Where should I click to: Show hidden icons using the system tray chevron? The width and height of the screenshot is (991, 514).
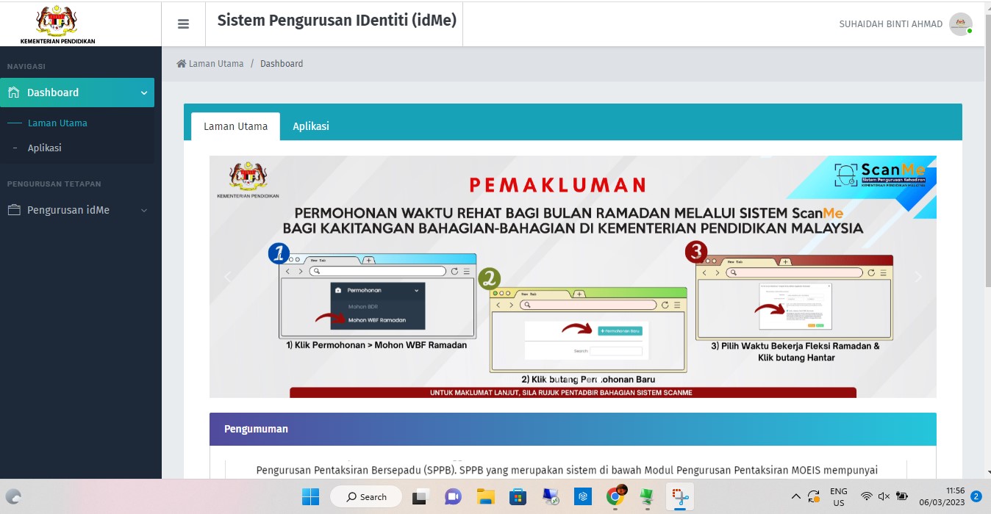(x=796, y=497)
